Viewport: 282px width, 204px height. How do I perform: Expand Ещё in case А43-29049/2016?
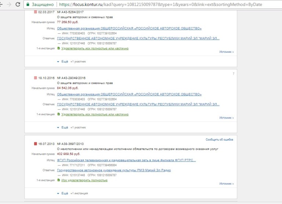63,127
